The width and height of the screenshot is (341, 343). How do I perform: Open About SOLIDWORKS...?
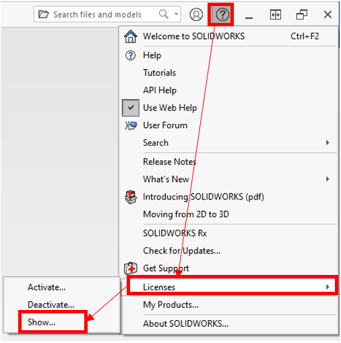pos(229,323)
